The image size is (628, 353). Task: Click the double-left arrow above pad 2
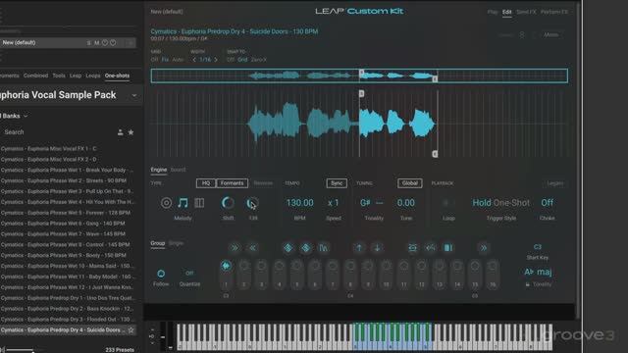(x=253, y=248)
